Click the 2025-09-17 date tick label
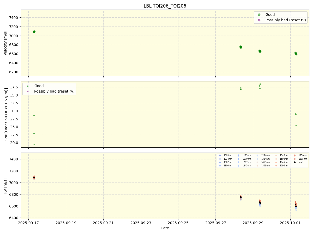 coord(28,223)
